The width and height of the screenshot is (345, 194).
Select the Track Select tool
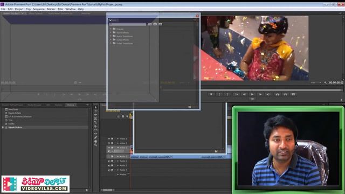[x=95, y=111]
